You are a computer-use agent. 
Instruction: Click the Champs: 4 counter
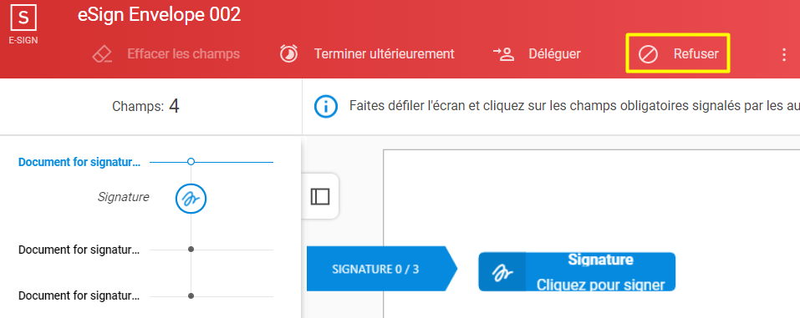(x=146, y=107)
